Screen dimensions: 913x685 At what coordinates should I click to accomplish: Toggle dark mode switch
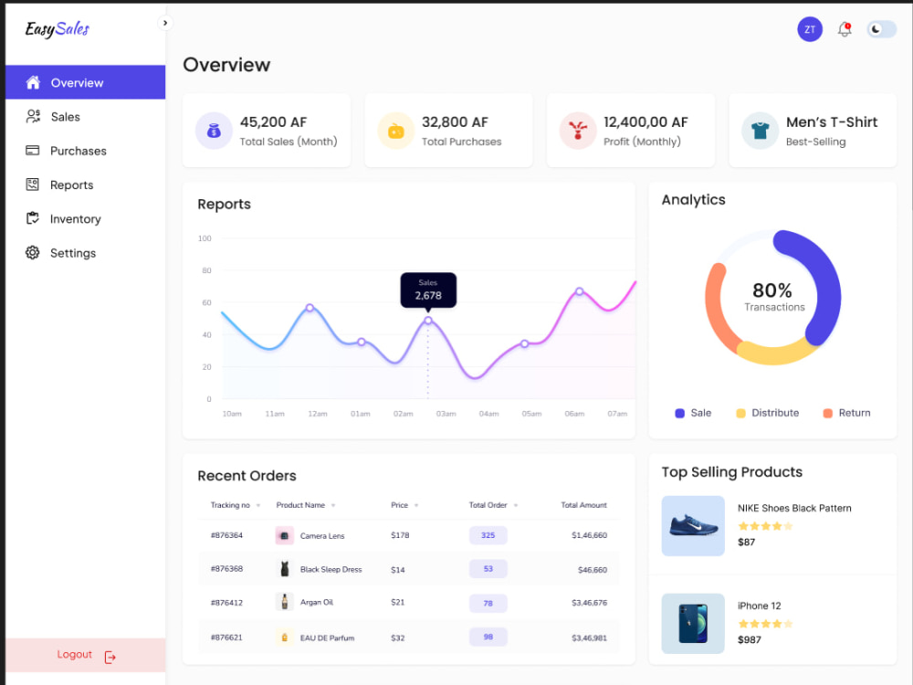point(881,29)
